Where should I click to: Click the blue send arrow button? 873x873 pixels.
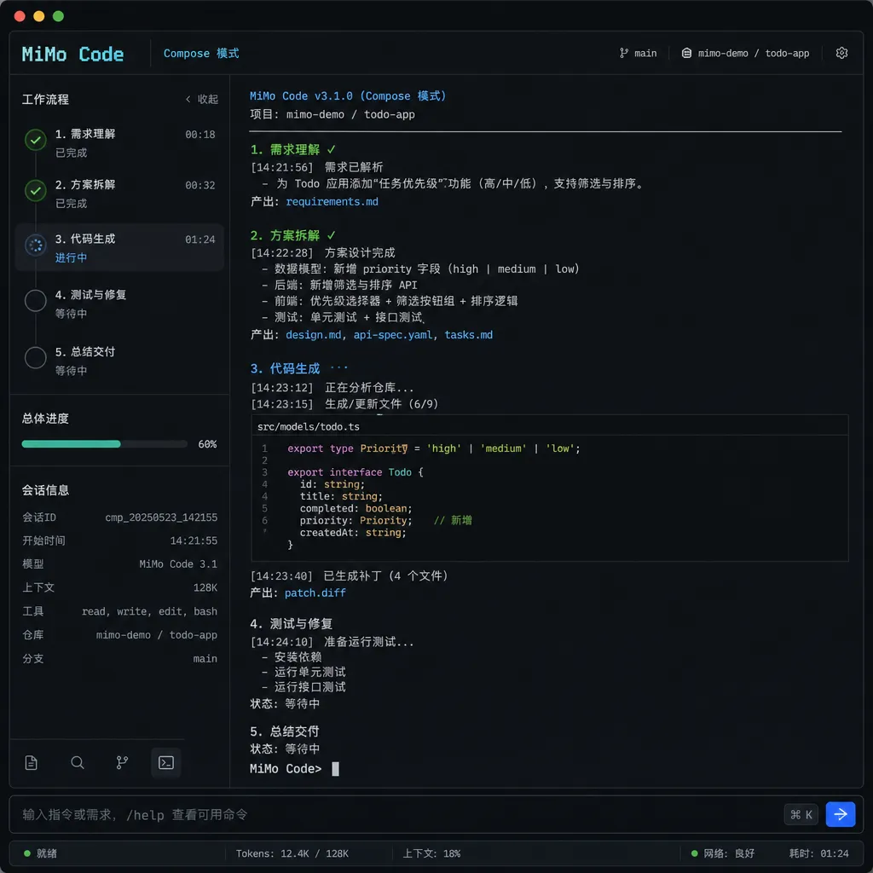tap(840, 814)
